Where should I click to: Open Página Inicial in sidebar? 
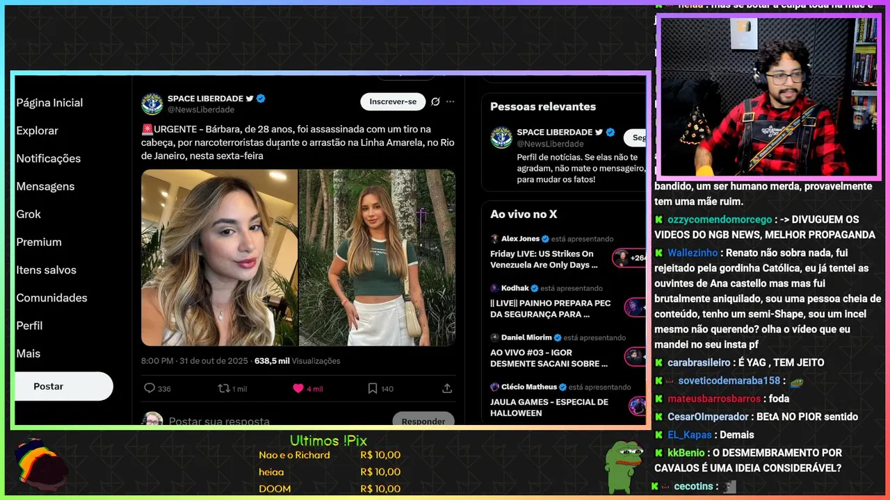[49, 103]
